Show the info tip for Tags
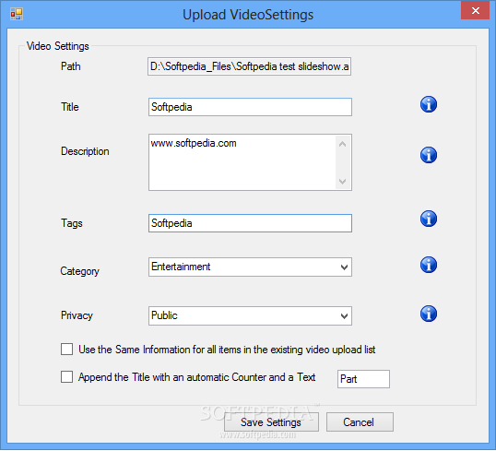The height and width of the screenshot is (451, 496). point(429,219)
